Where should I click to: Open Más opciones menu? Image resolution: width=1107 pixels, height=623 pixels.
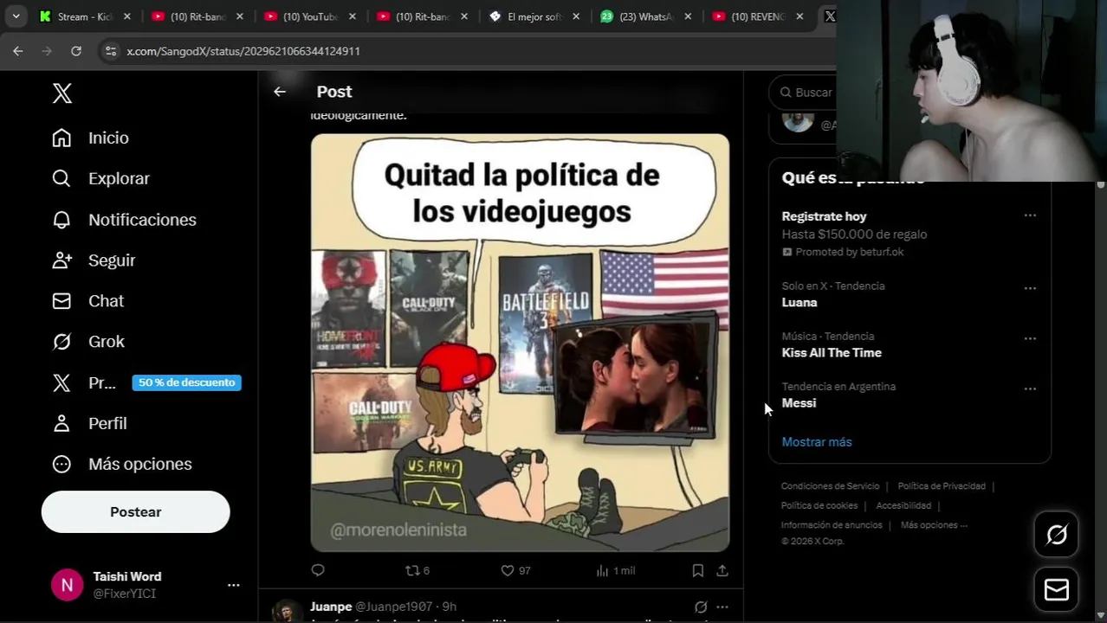(121, 464)
